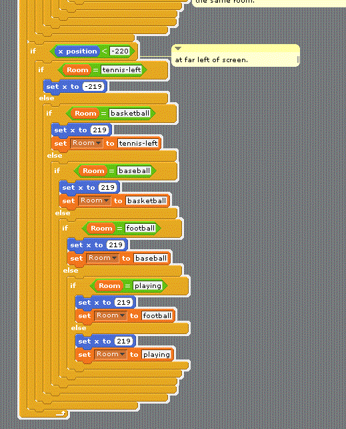
Task: Grab the resize handle of the yellow comment
Action: click(298, 59)
